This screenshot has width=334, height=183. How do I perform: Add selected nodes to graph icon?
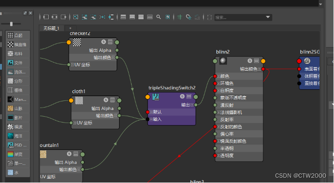tap(84, 17)
